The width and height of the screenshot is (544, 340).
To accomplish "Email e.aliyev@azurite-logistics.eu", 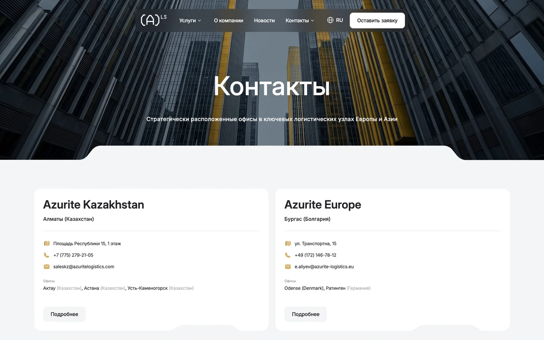I will point(324,267).
